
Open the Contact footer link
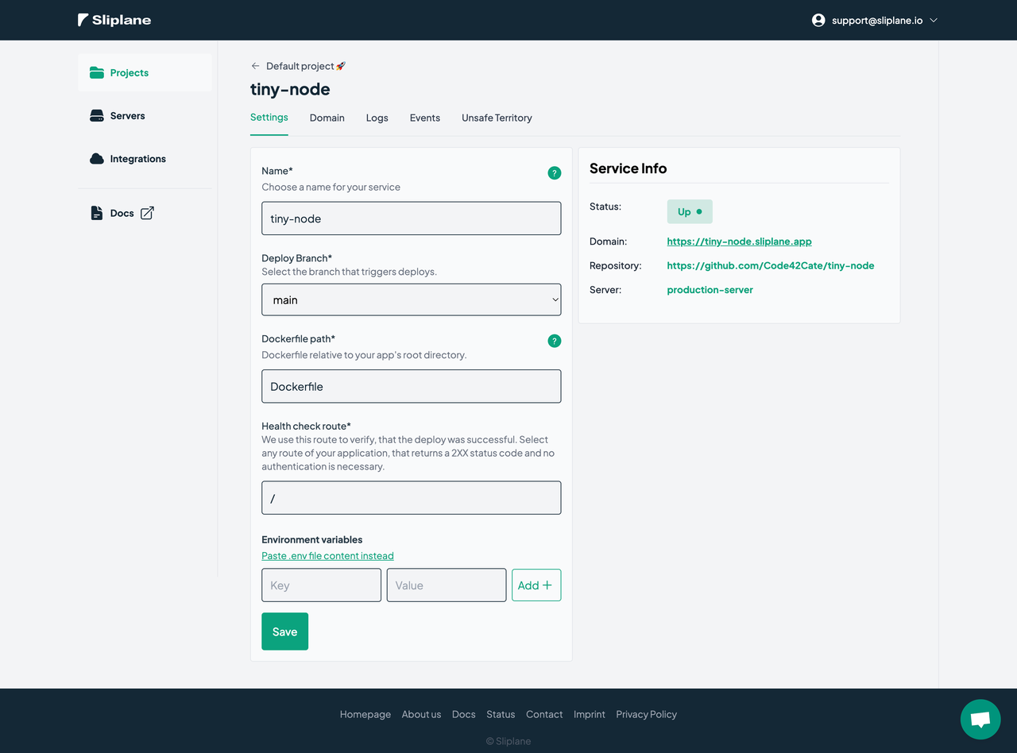[x=544, y=714]
